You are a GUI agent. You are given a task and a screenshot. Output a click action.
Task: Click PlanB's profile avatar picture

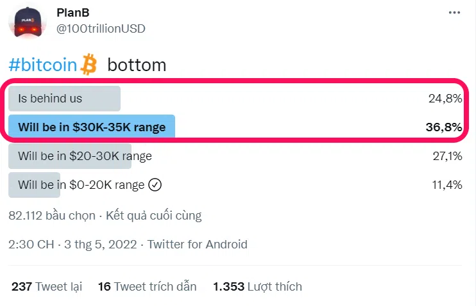click(26, 20)
